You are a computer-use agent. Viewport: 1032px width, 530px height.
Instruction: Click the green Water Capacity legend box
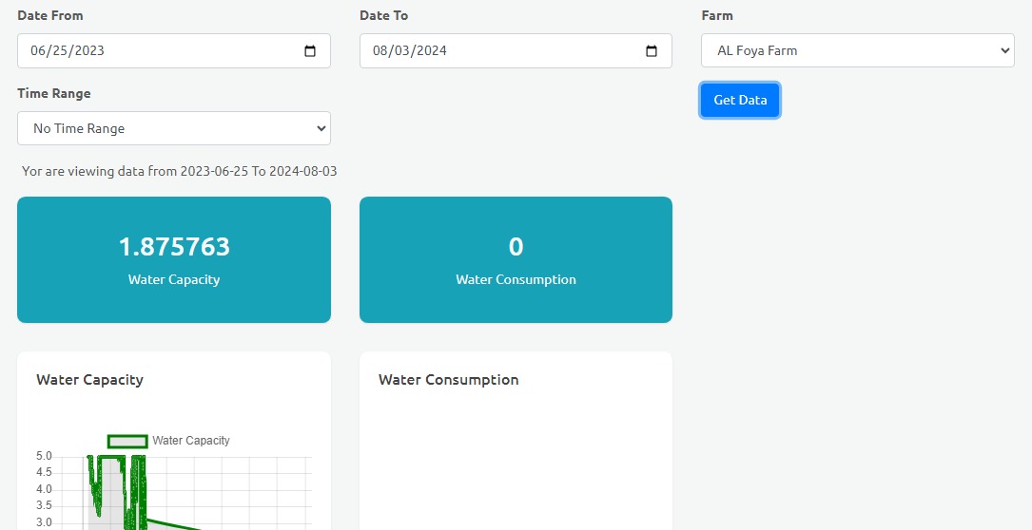tap(127, 441)
